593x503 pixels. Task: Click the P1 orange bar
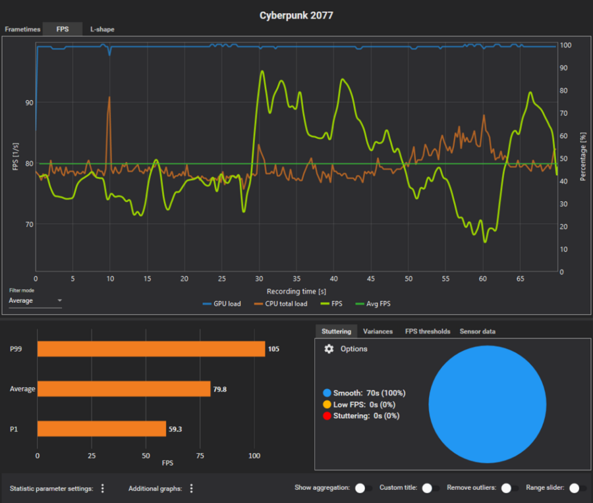coord(101,429)
